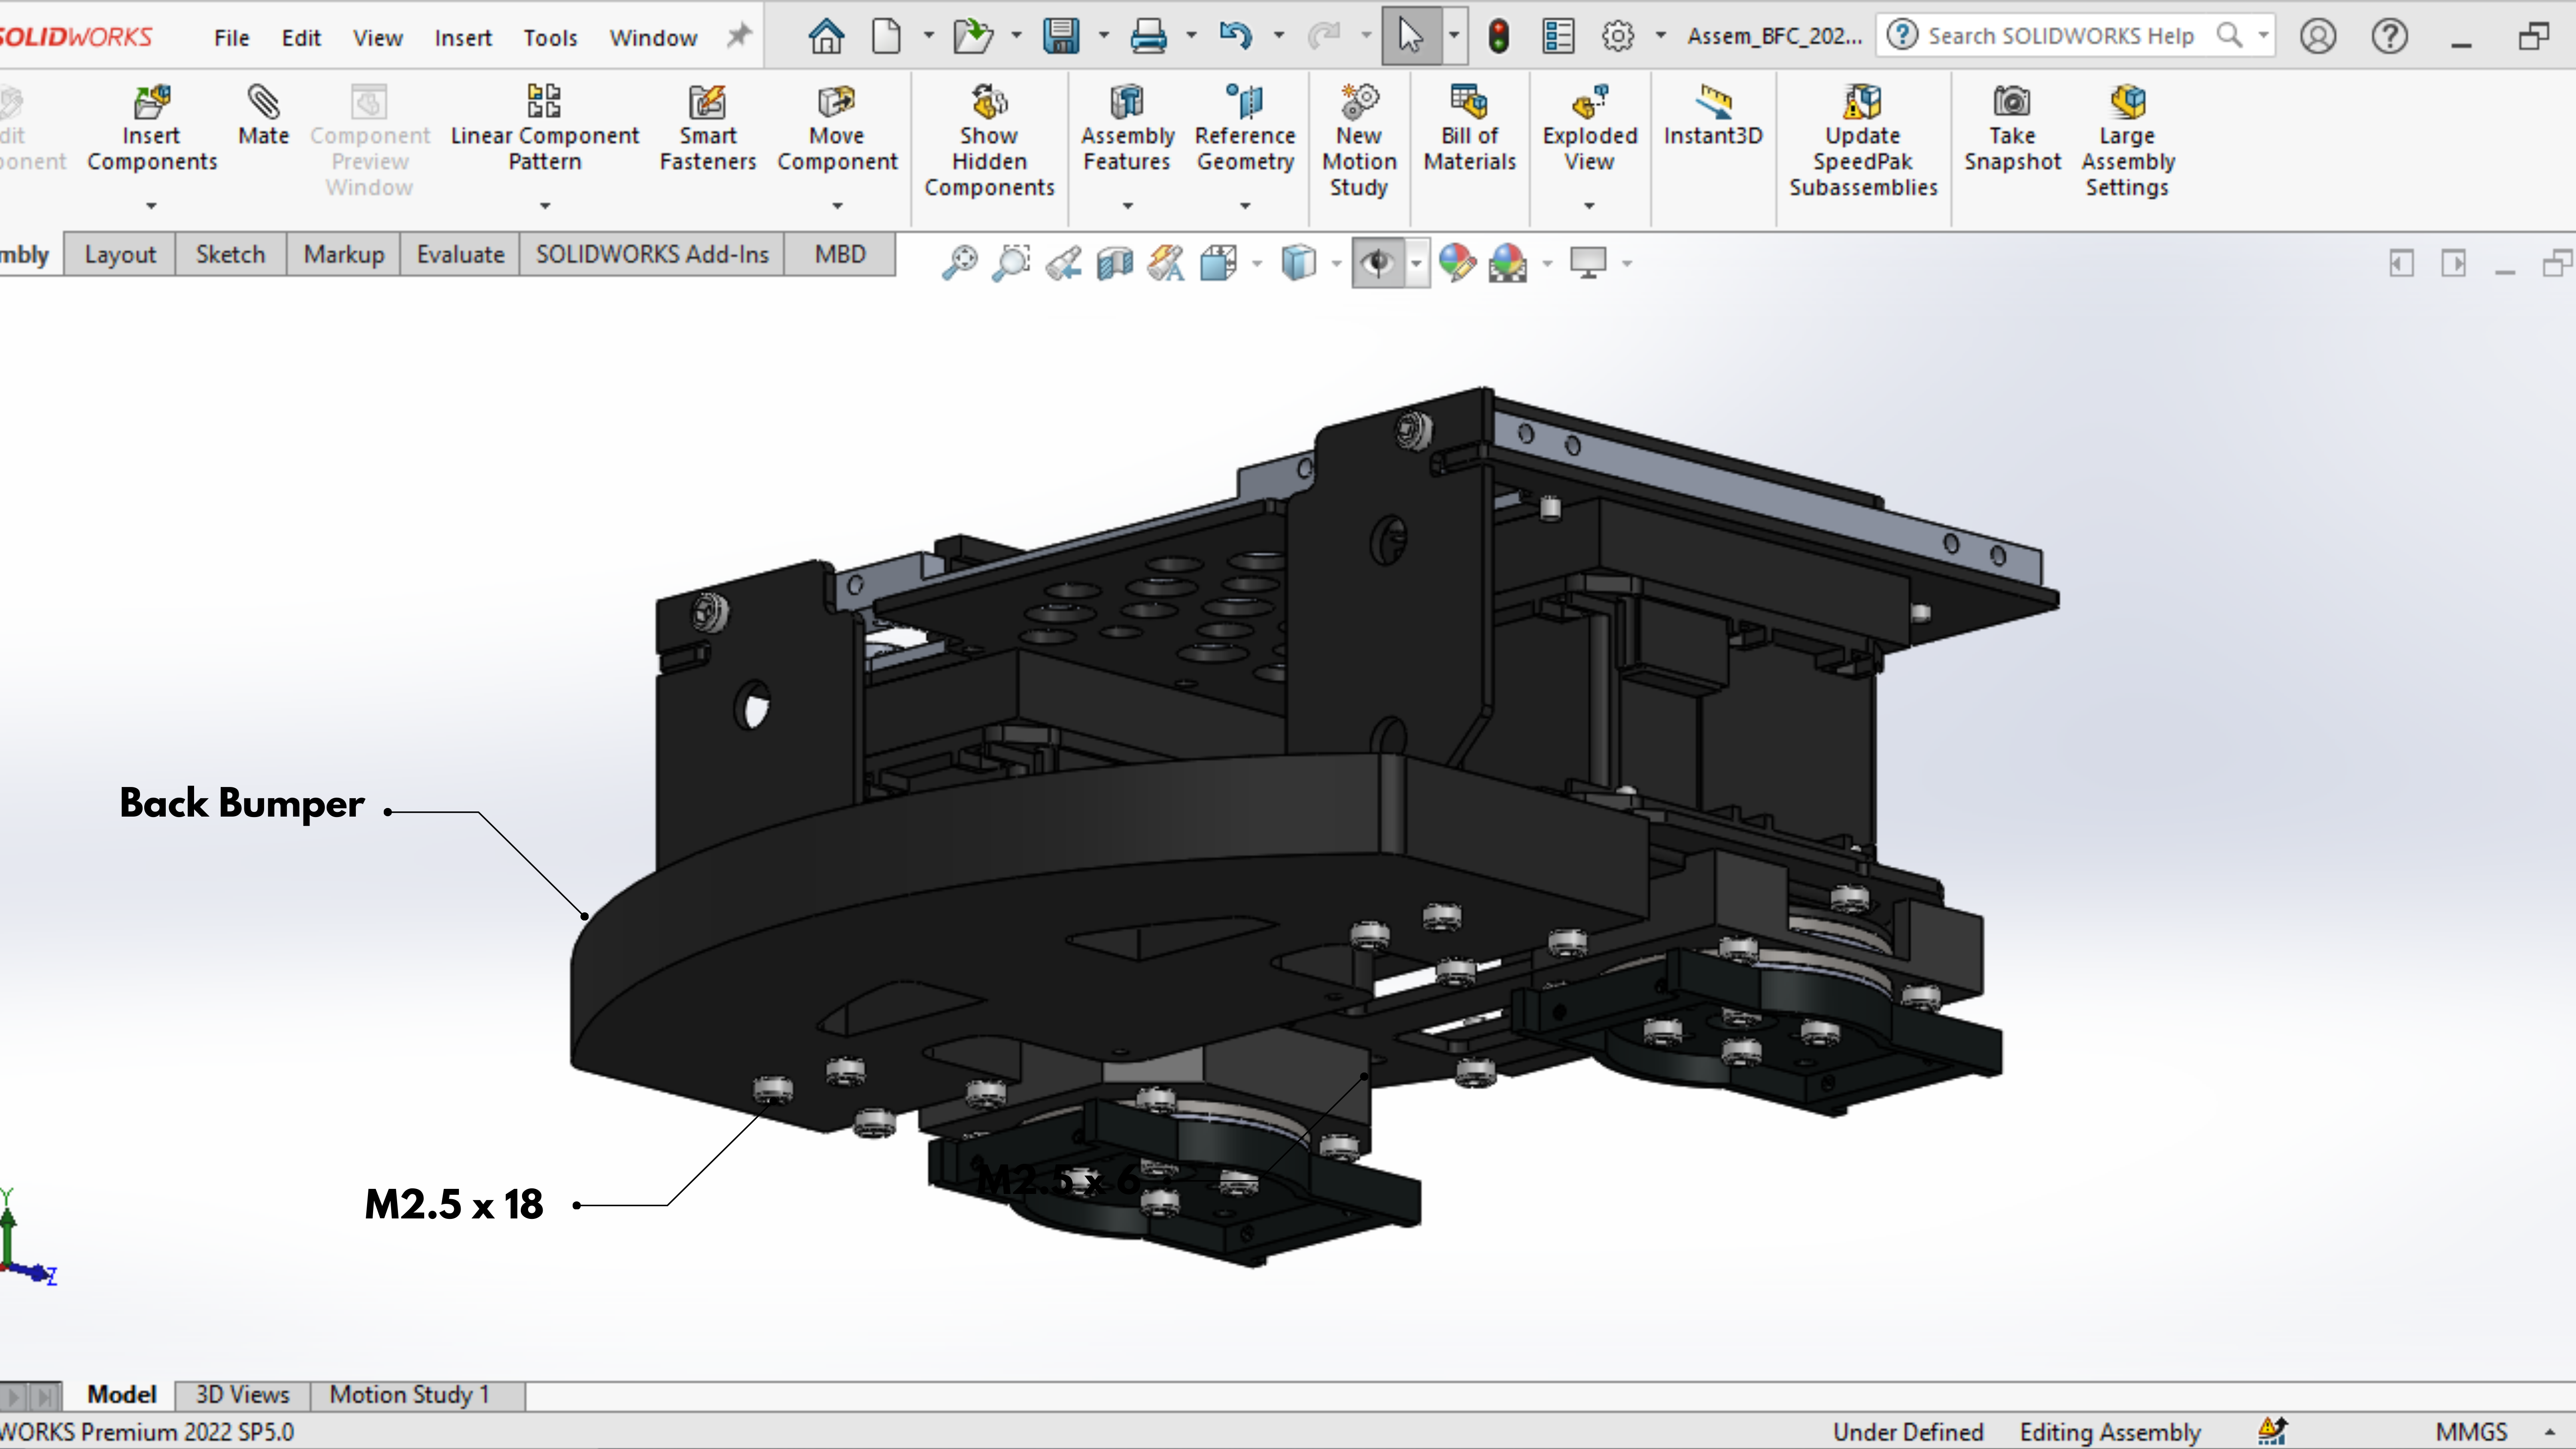
Task: Open Options gear icon
Action: pos(1618,37)
